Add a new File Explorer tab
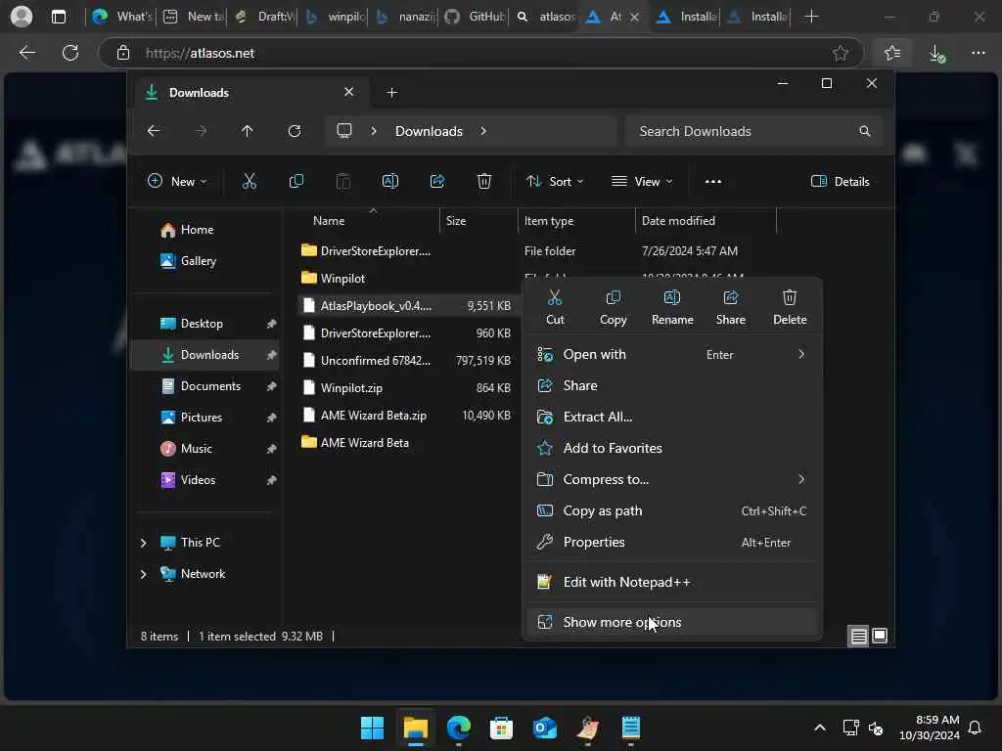1002x751 pixels. [391, 93]
